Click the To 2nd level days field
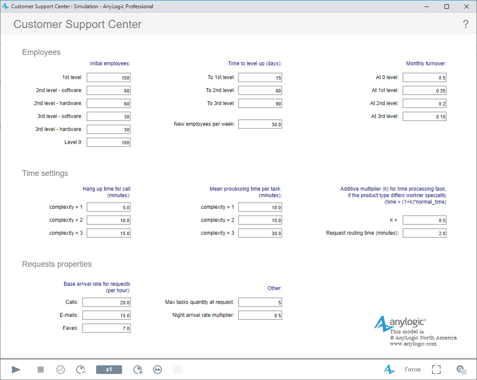This screenshot has height=380, width=477. pyautogui.click(x=260, y=90)
